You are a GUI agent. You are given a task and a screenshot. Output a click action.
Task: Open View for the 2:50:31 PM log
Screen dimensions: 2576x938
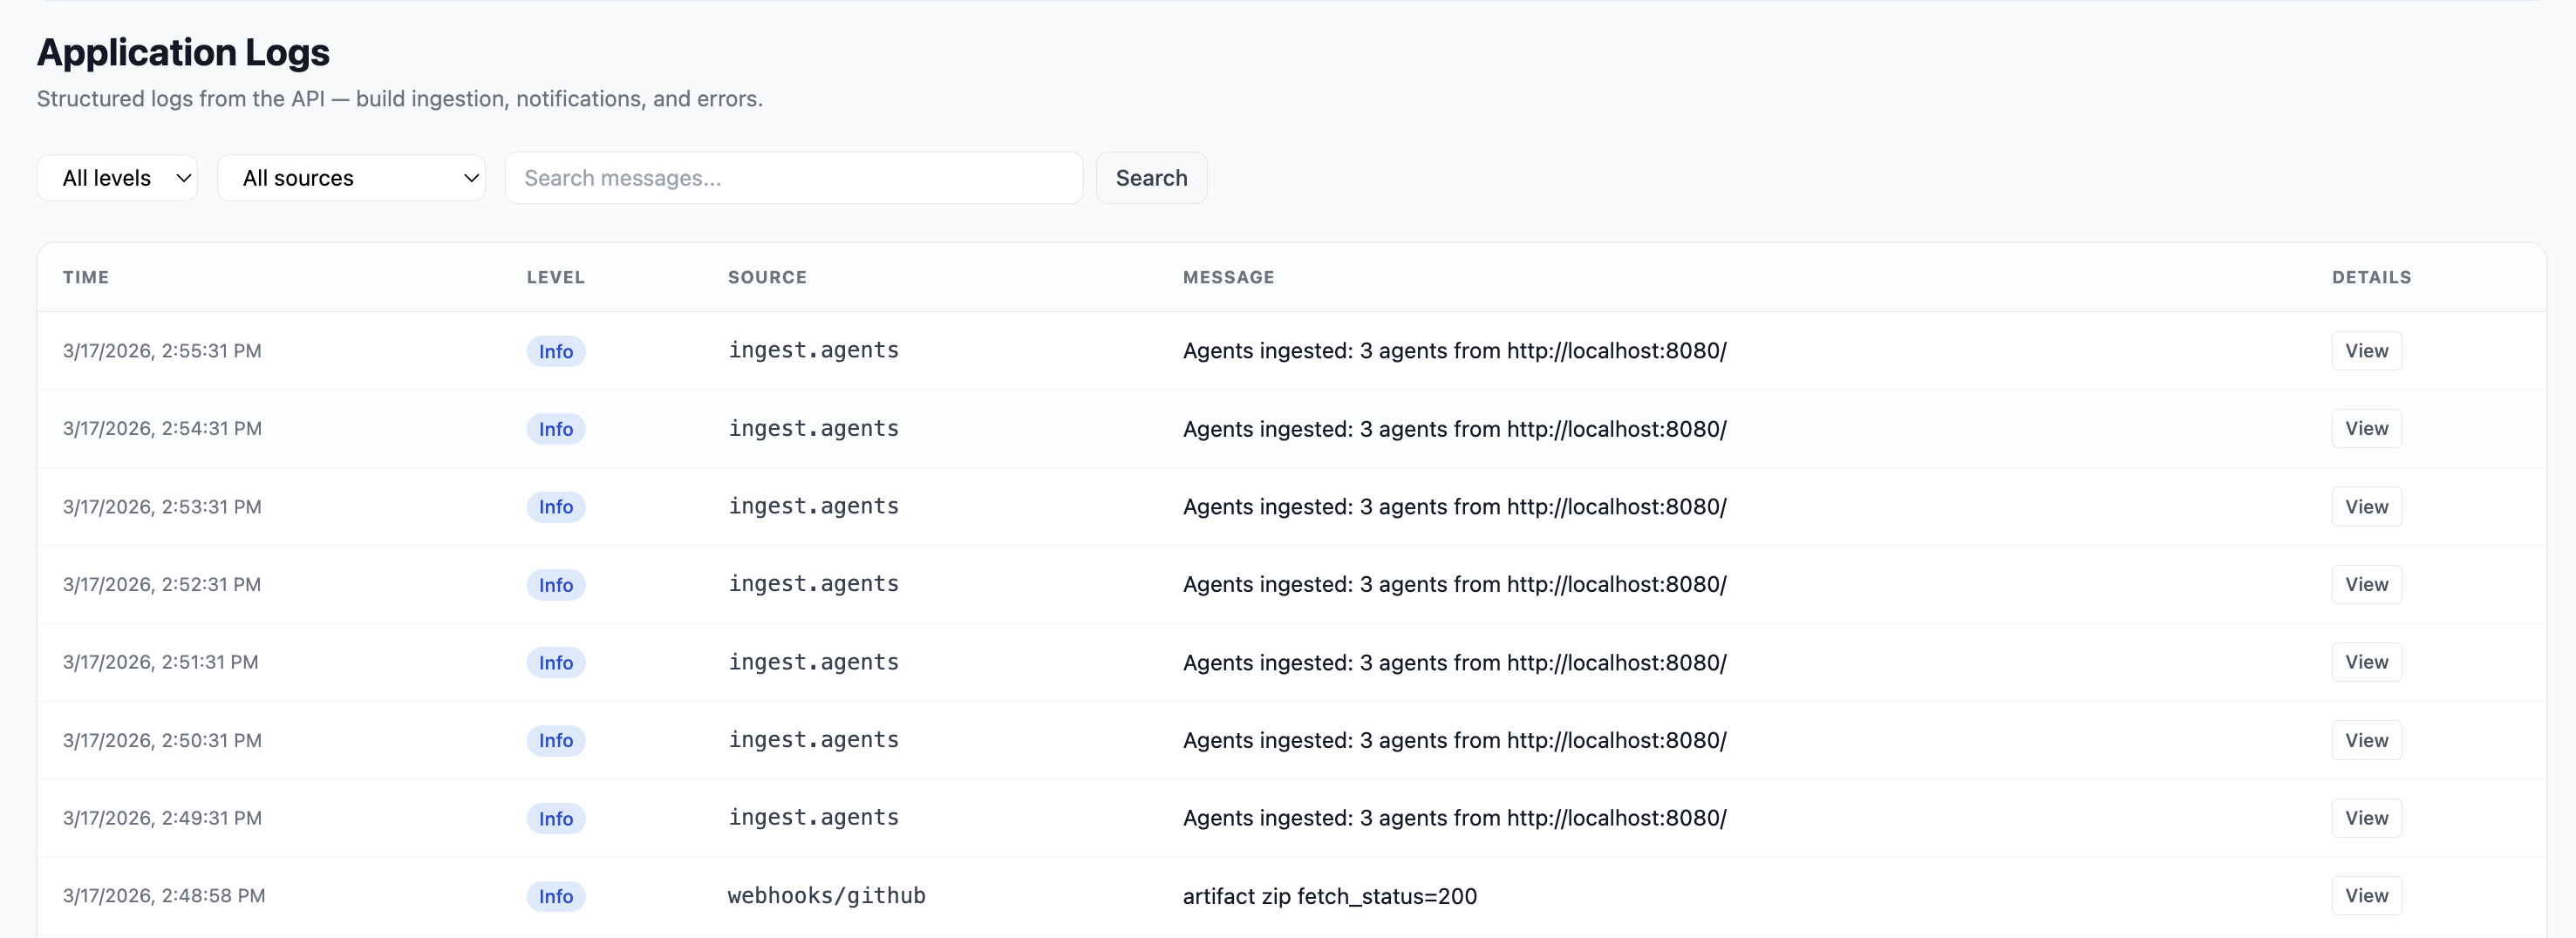click(2365, 740)
